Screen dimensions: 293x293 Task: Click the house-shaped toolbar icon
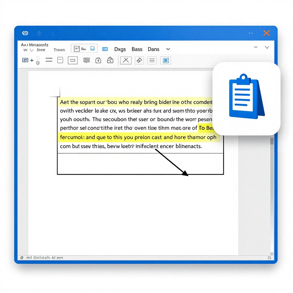[110, 60]
